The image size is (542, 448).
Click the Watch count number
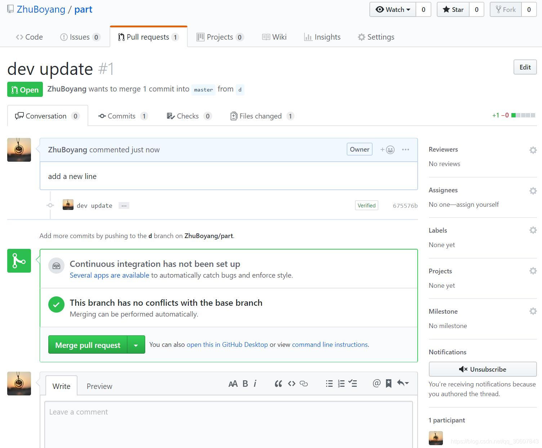pyautogui.click(x=423, y=9)
